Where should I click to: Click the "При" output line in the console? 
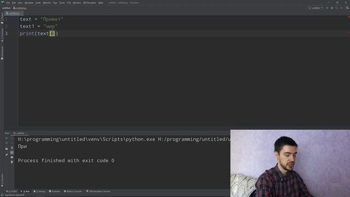(22, 147)
